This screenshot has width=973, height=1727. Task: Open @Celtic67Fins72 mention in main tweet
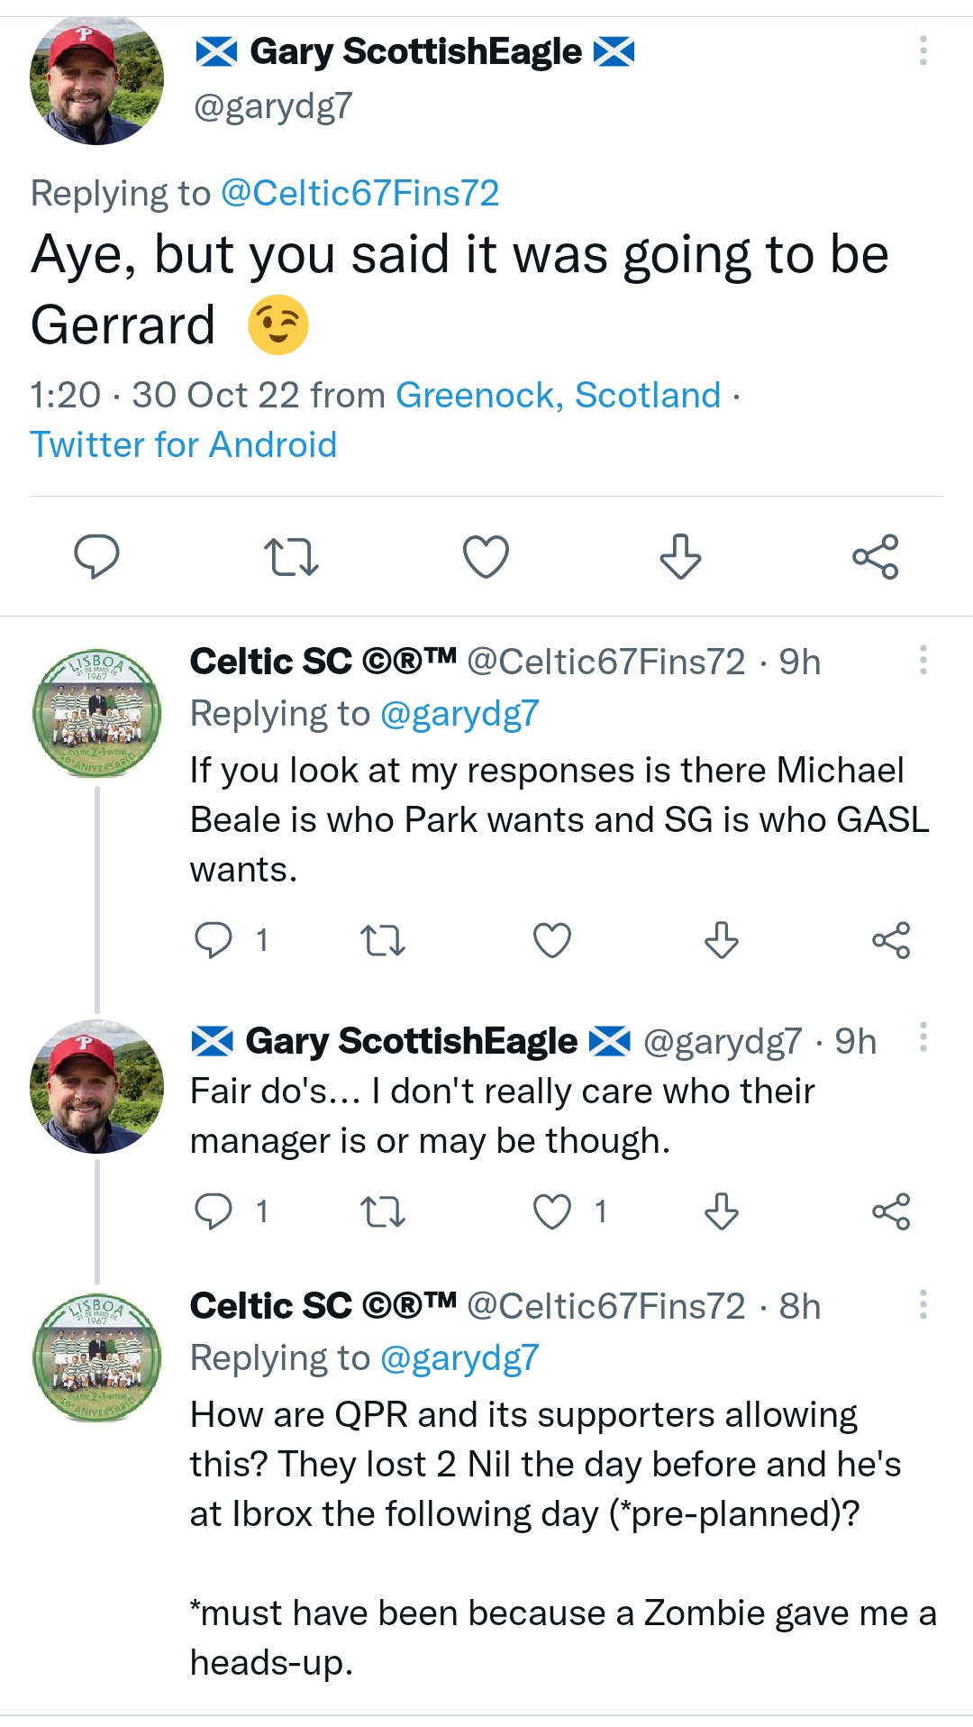pos(359,193)
